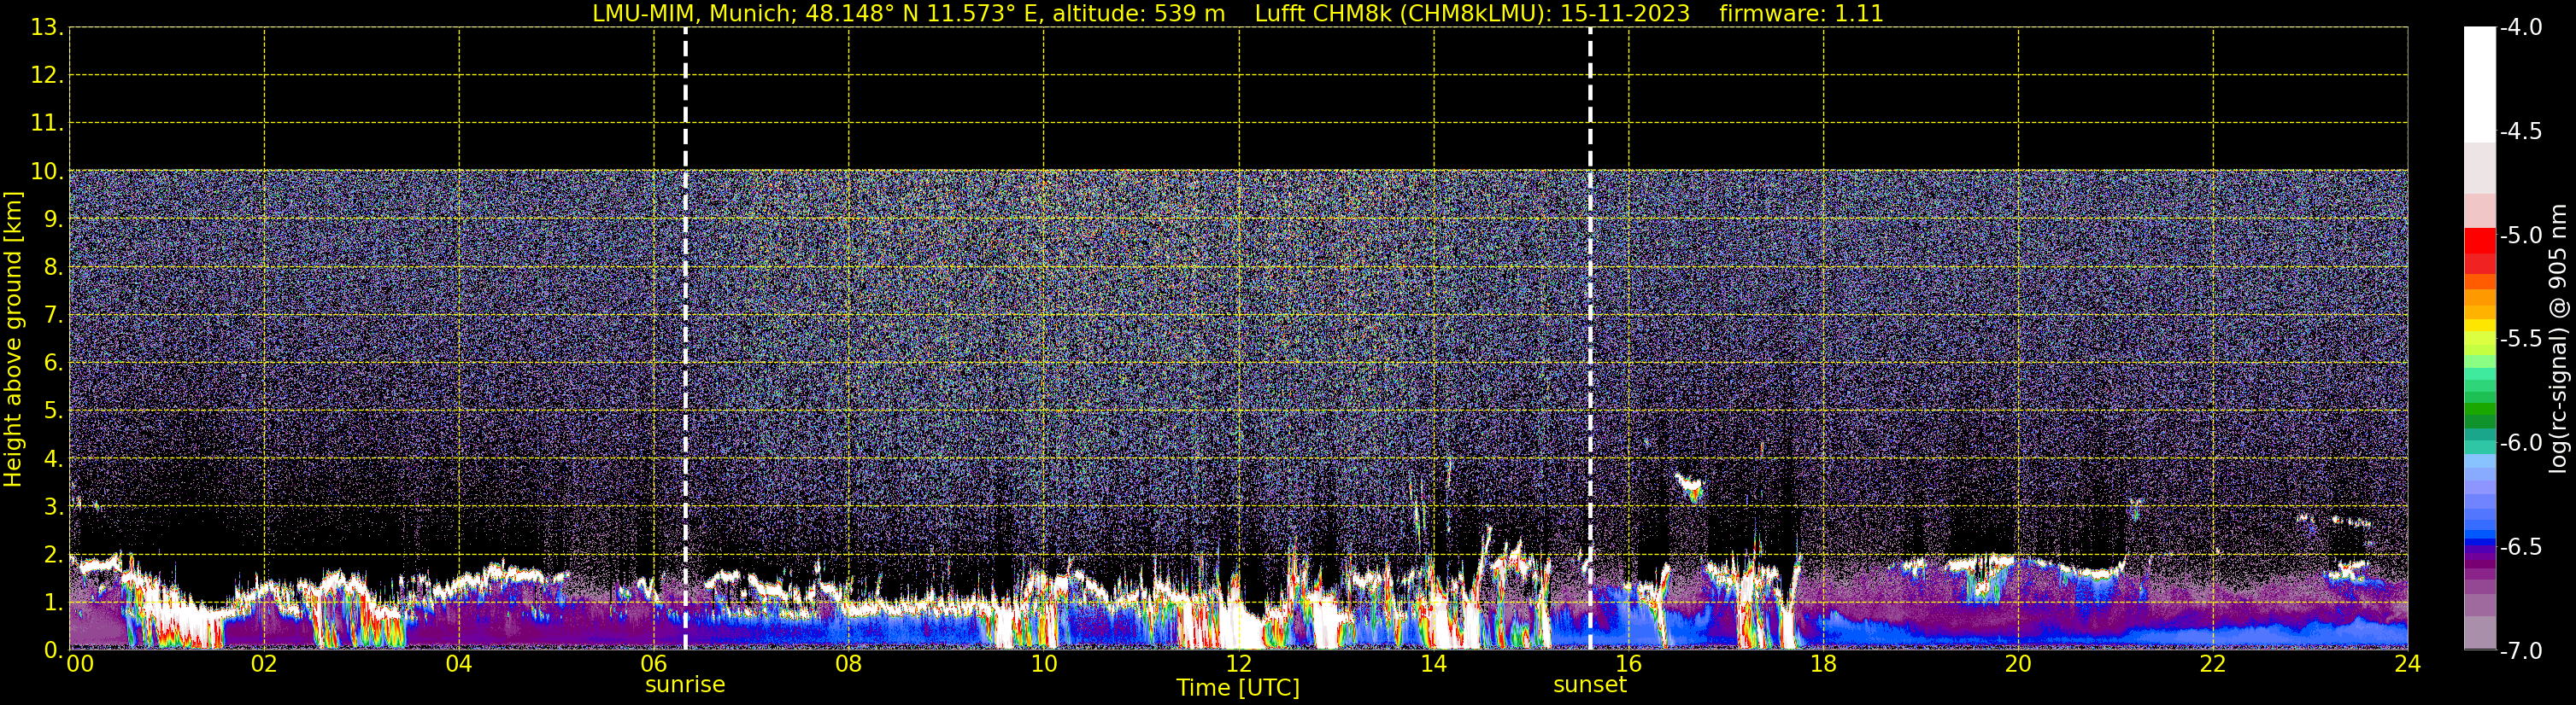Click the height axis tick '0.'
Image resolution: width=2576 pixels, height=705 pixels.
tap(53, 650)
